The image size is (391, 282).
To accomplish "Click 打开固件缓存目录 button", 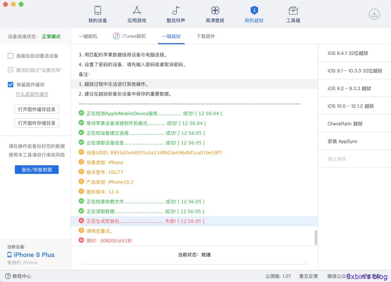I will (x=37, y=109).
